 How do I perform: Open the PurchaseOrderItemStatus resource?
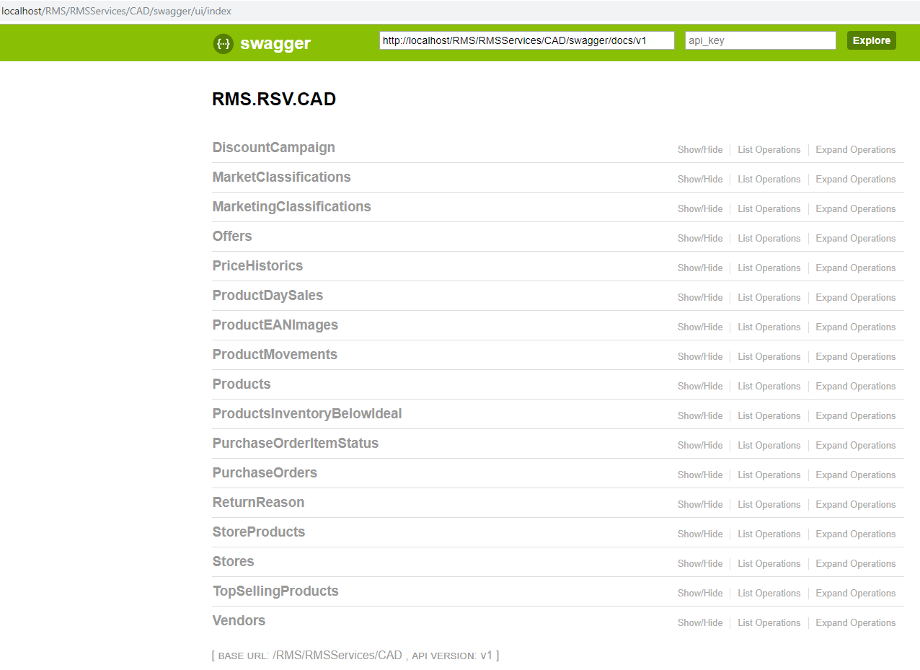click(295, 443)
